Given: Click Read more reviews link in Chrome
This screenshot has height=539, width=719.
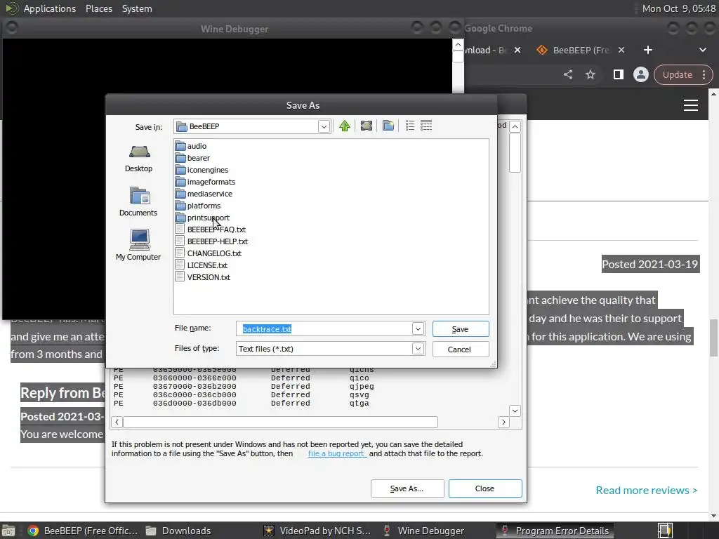Looking at the screenshot, I should click(x=647, y=490).
